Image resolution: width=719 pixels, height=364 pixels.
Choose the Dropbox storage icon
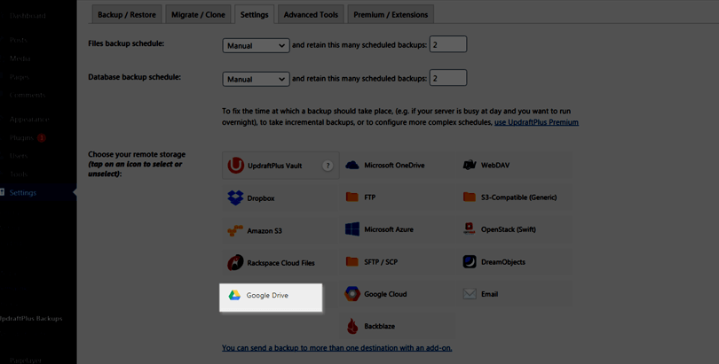point(236,198)
